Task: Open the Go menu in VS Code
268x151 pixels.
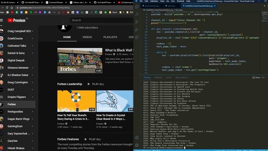Action: pyautogui.click(x=167, y=1)
